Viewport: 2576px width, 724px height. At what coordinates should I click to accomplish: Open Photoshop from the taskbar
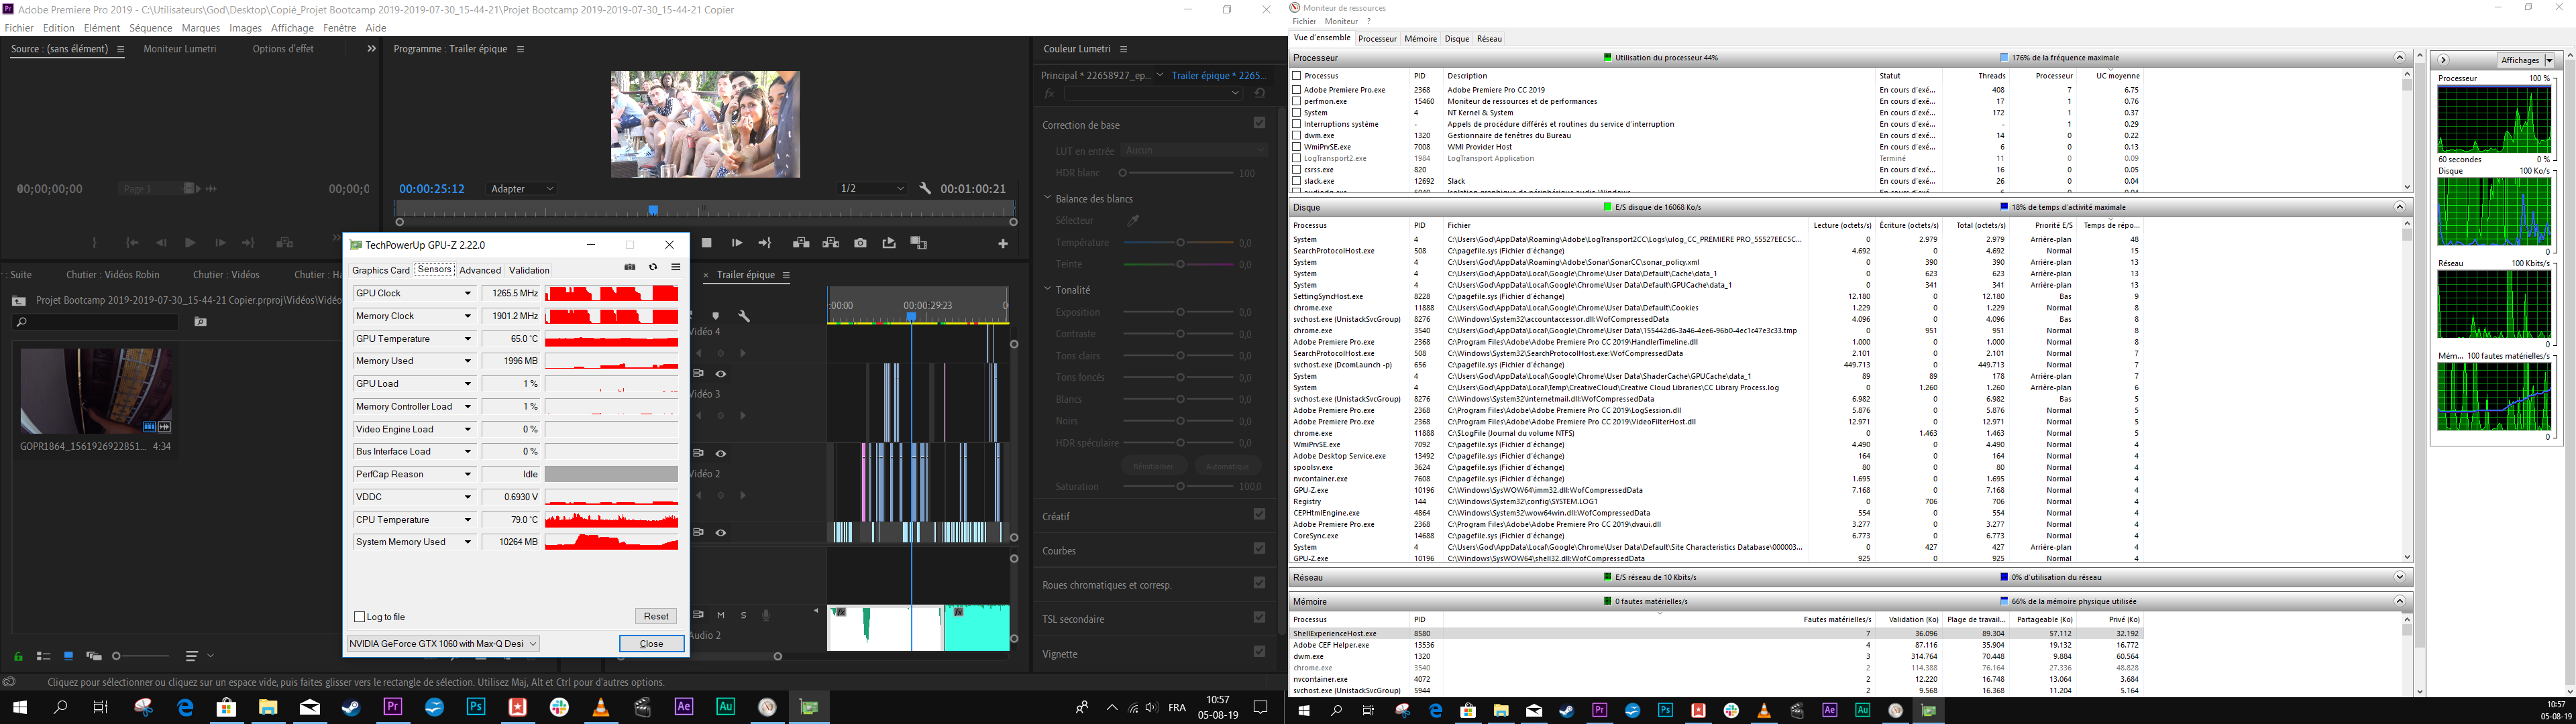pos(476,707)
